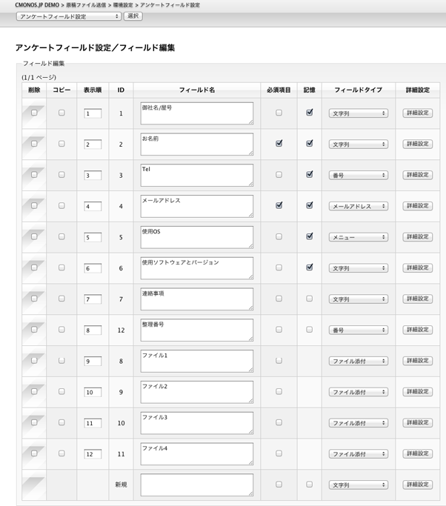Expand ファイル添付 type dropdown for ファイル1
Image resolution: width=446 pixels, height=506 pixels.
pyautogui.click(x=359, y=361)
